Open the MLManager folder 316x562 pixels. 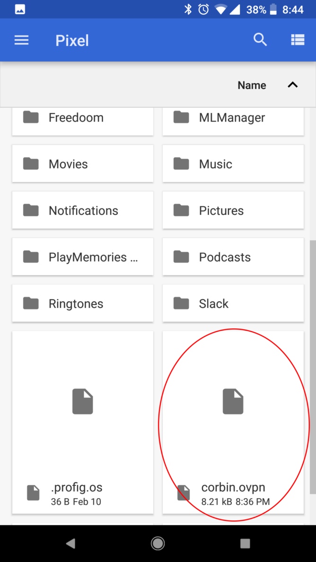(233, 118)
